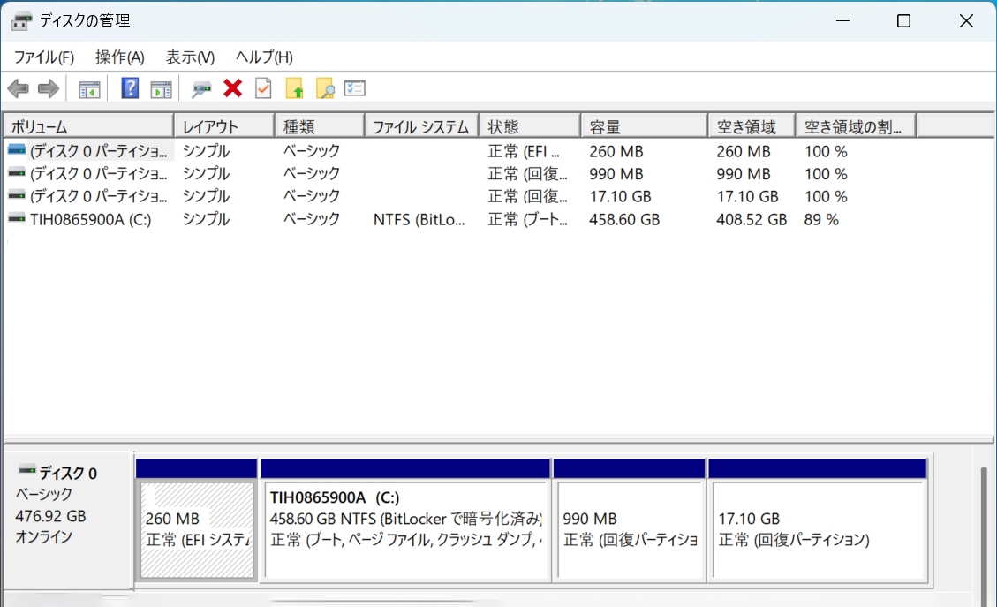Open Help via the blue question mark icon
Image resolution: width=997 pixels, height=607 pixels.
click(x=130, y=88)
